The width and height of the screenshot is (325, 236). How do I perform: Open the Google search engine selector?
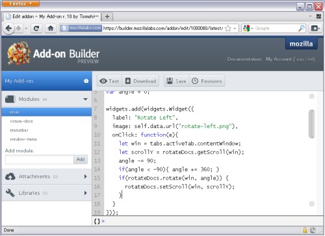(248, 28)
